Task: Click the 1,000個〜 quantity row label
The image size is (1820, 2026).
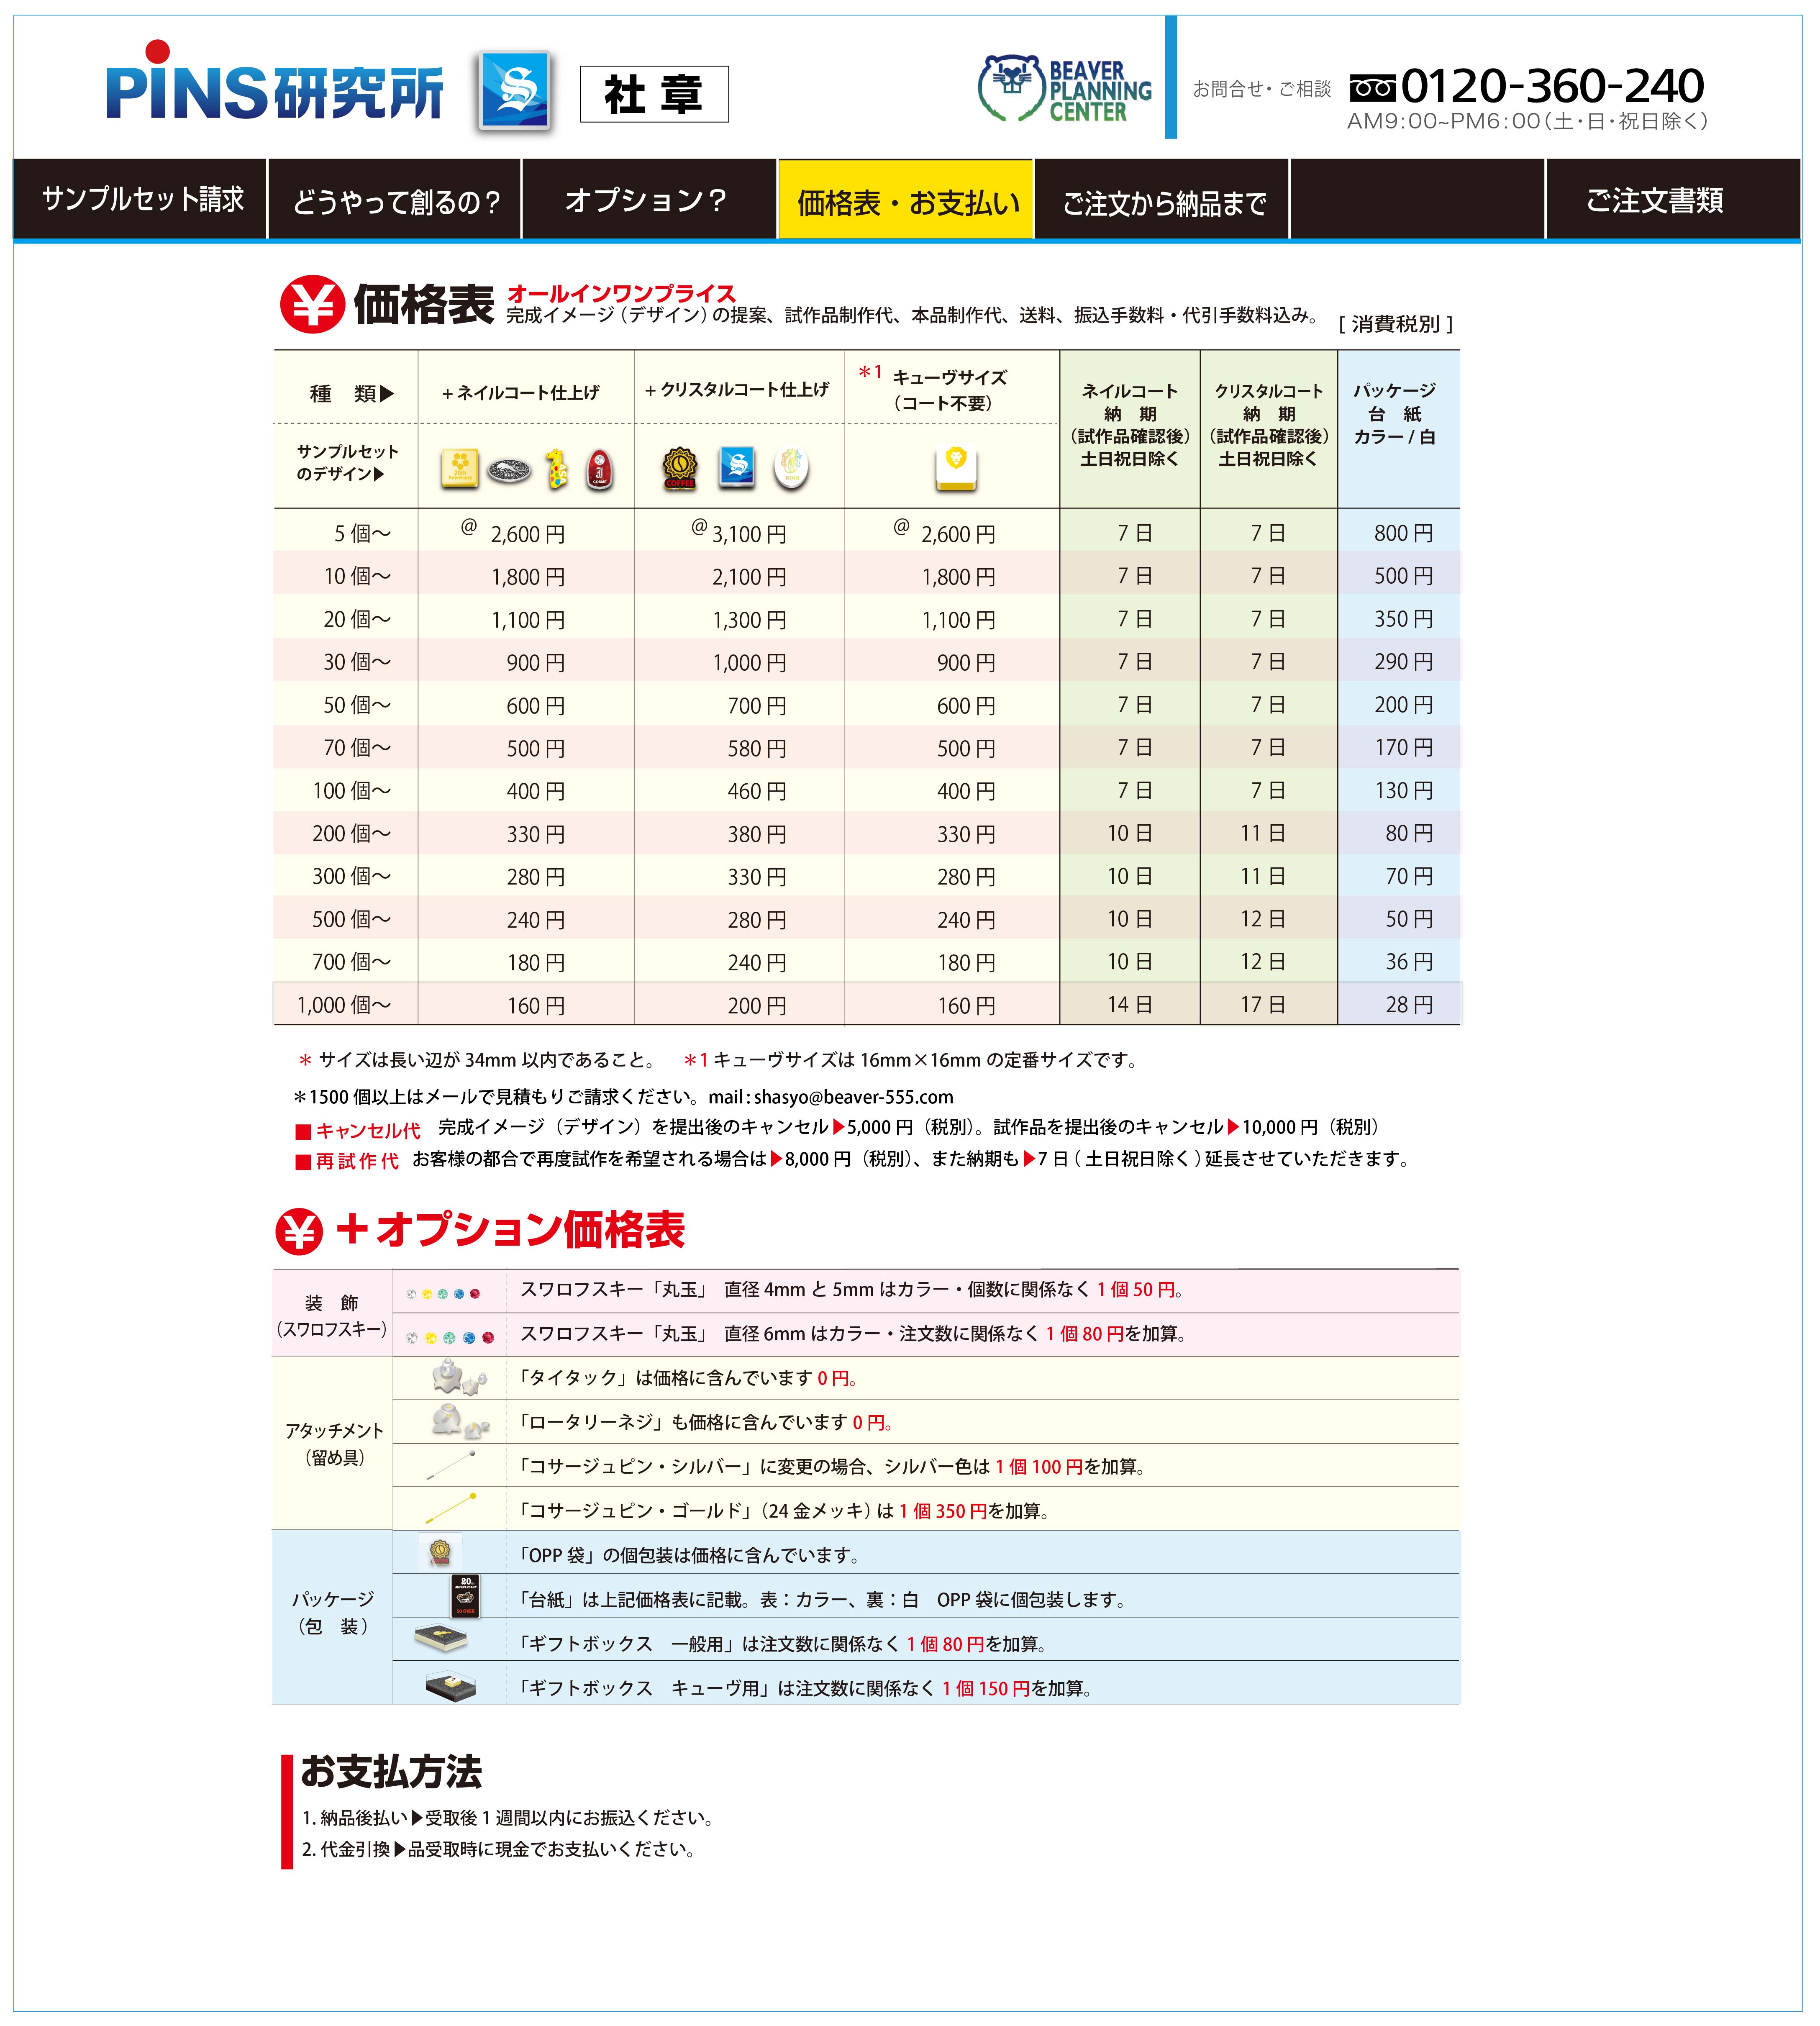Action: [344, 1005]
